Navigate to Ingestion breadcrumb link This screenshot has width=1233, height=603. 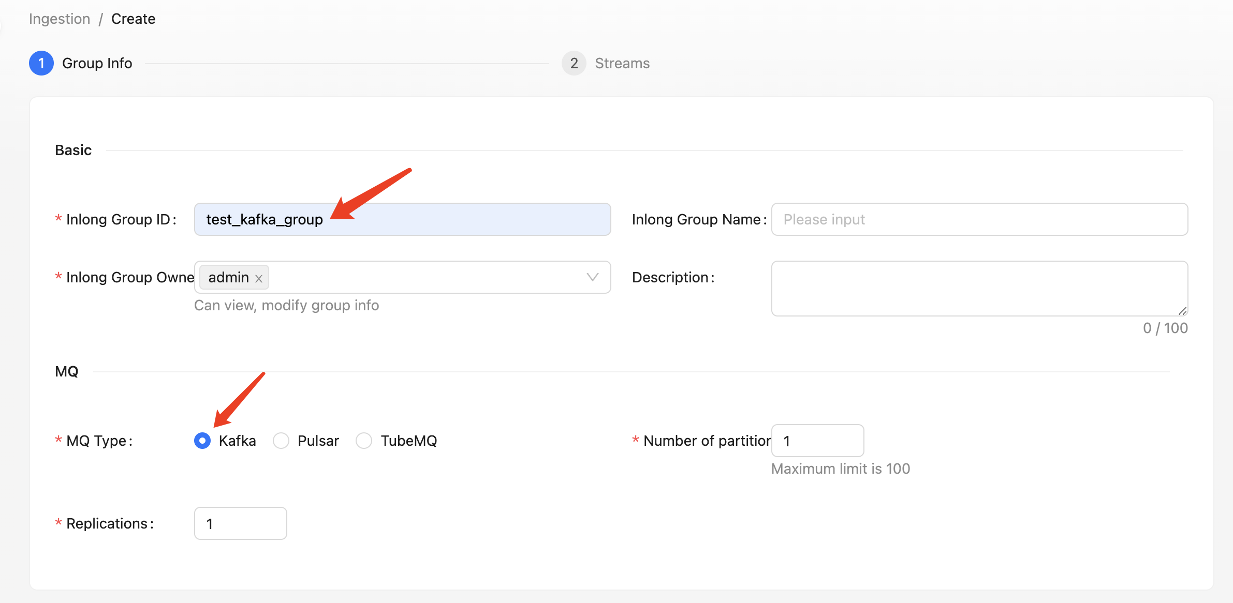click(60, 19)
